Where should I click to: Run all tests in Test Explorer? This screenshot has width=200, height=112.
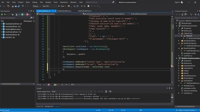click(2, 15)
